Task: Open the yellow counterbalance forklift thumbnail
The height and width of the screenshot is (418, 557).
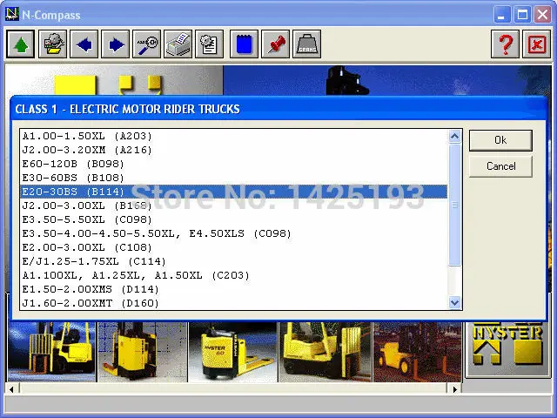Action: click(x=325, y=352)
